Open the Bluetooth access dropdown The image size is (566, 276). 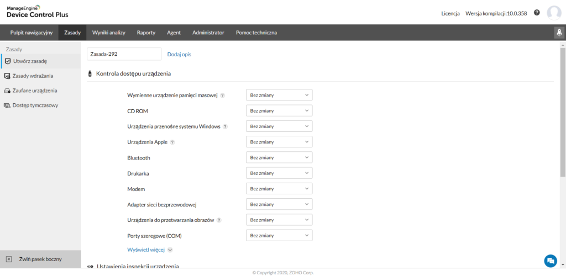pyautogui.click(x=279, y=158)
